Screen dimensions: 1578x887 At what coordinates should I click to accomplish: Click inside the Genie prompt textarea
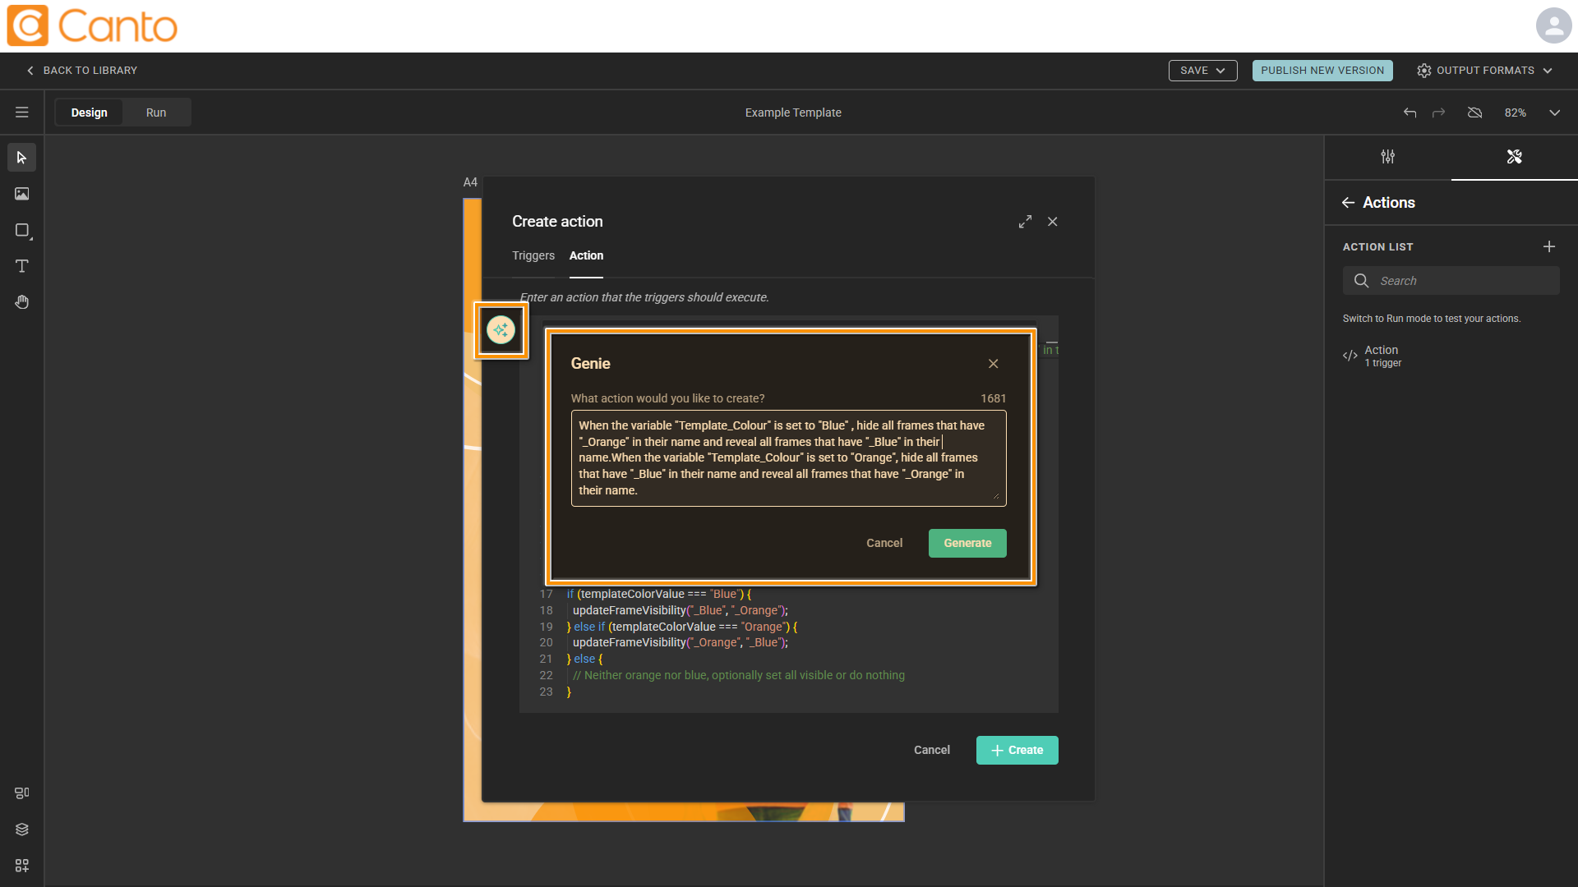[x=789, y=458]
